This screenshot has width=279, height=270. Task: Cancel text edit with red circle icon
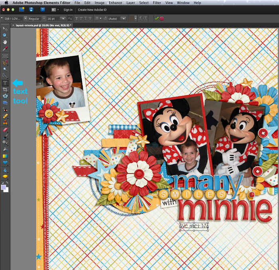(x=161, y=18)
